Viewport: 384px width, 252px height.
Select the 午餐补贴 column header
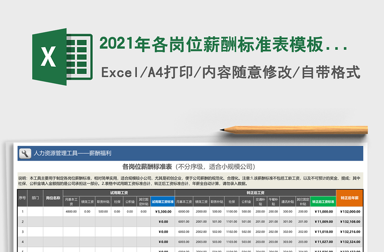point(273,202)
